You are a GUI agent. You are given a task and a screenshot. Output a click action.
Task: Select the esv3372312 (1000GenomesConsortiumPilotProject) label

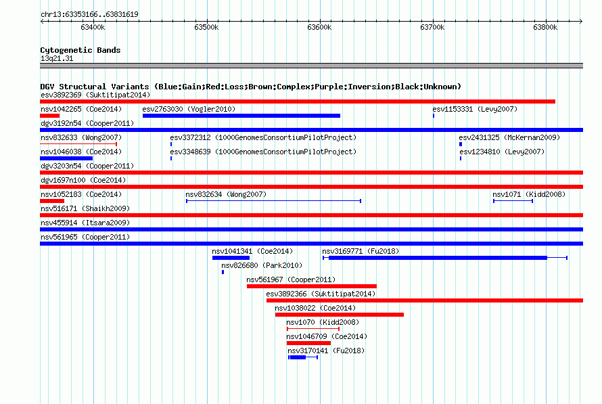click(x=263, y=137)
